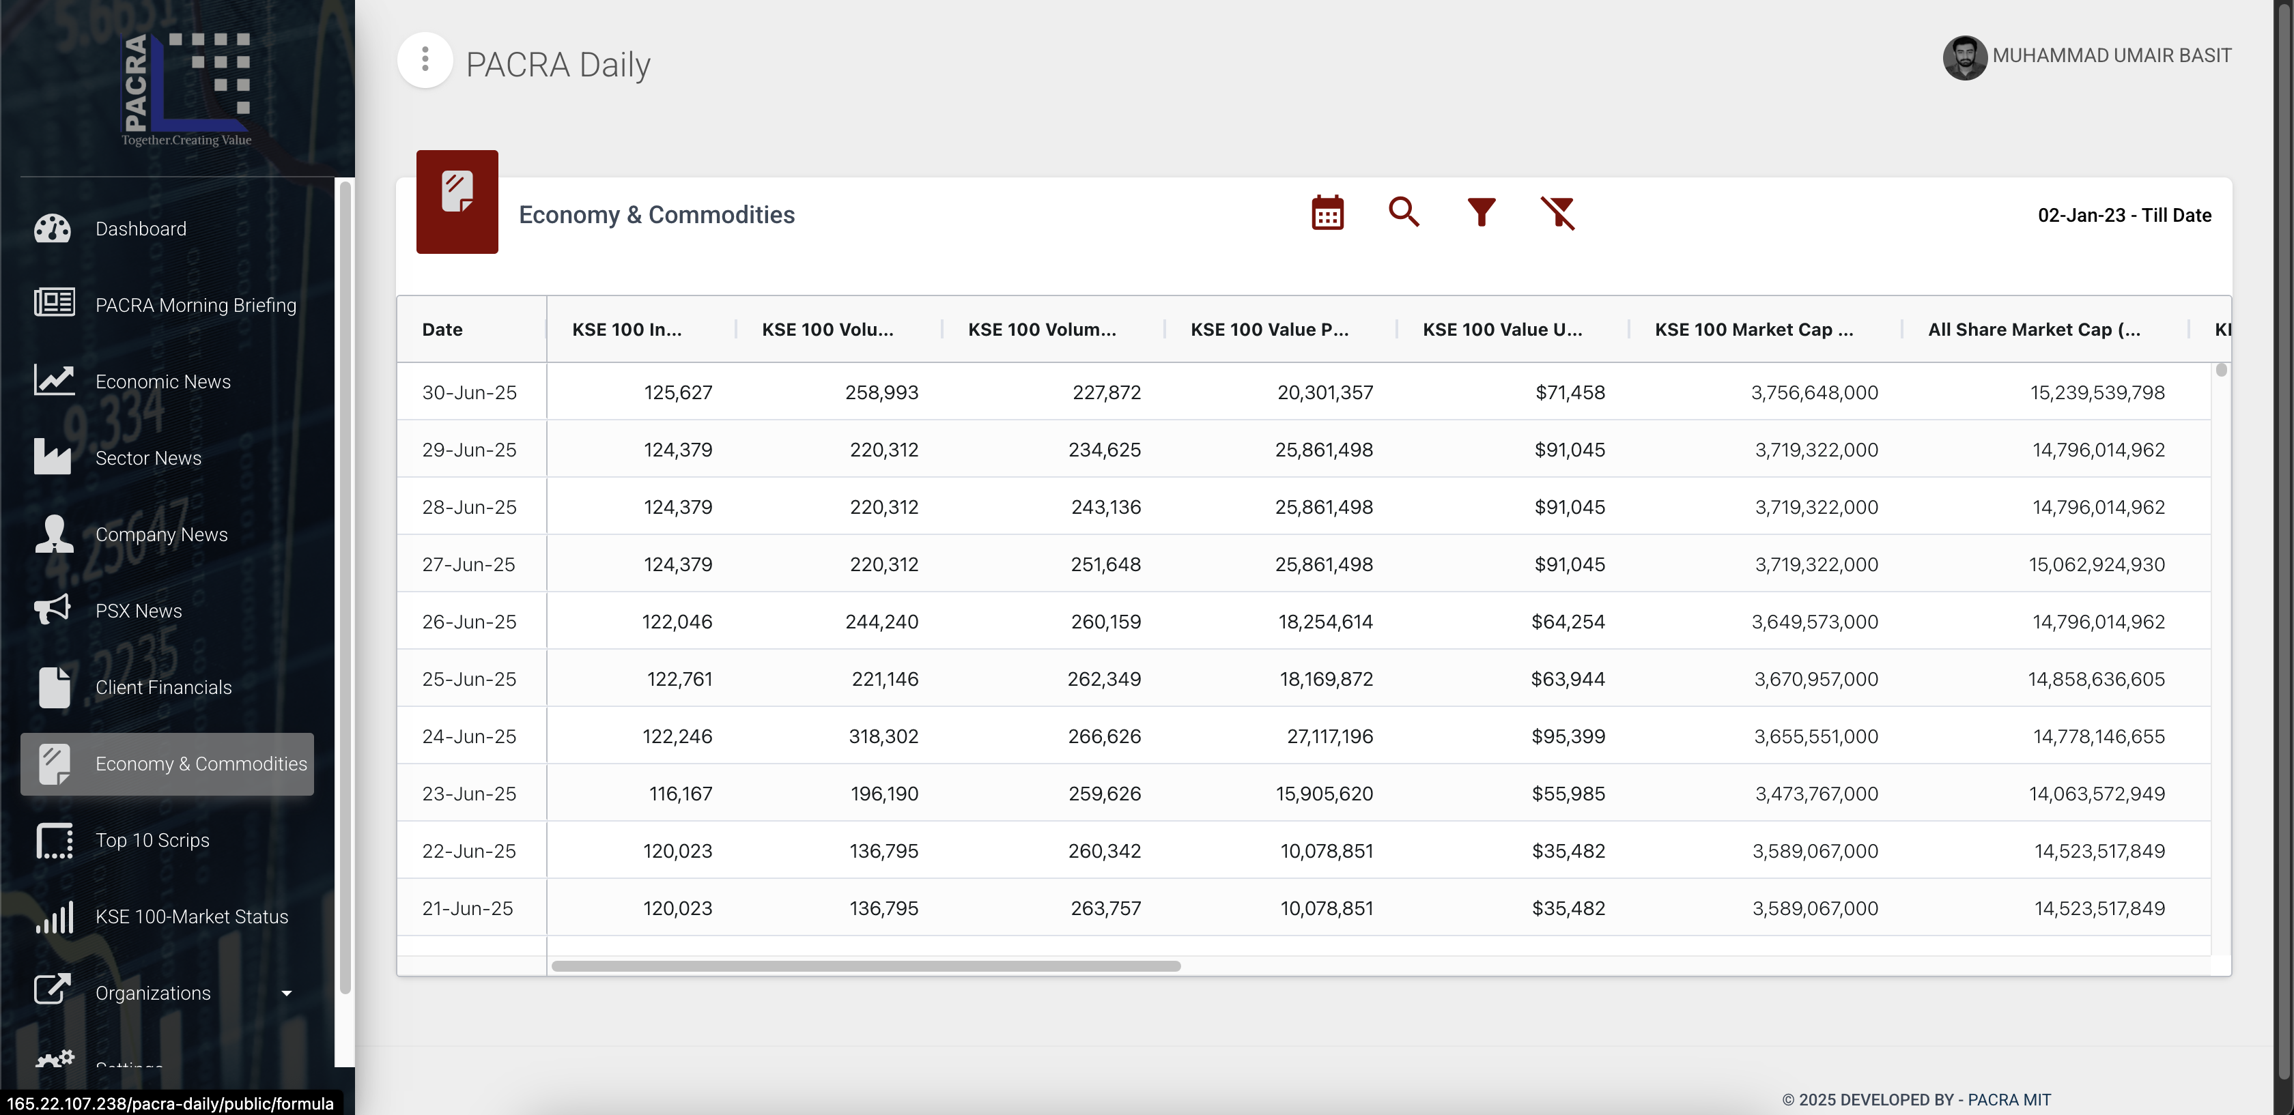Click the $71,458 value cell

point(1570,392)
